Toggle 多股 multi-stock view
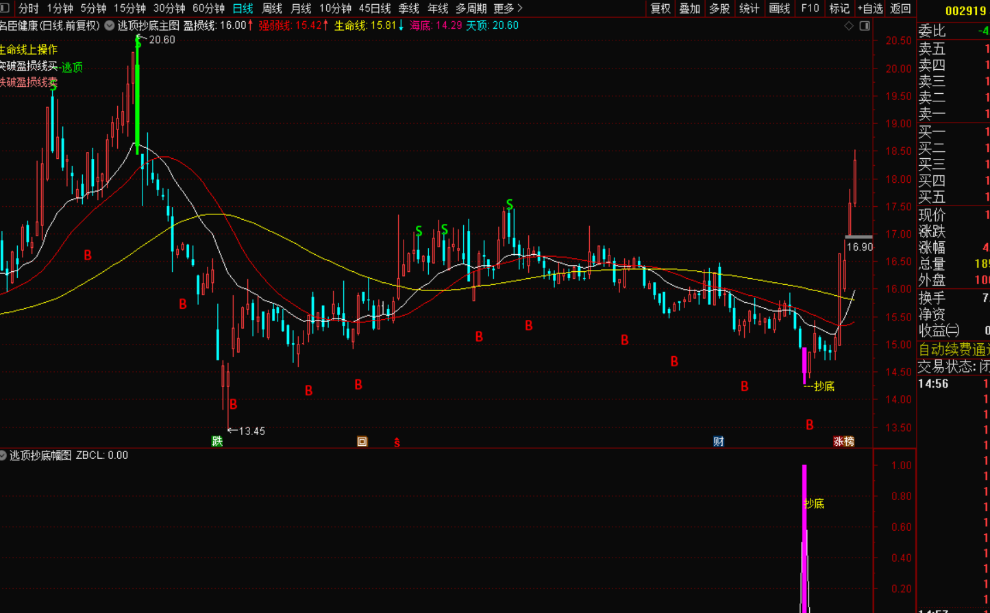The width and height of the screenshot is (990, 613). 719,8
